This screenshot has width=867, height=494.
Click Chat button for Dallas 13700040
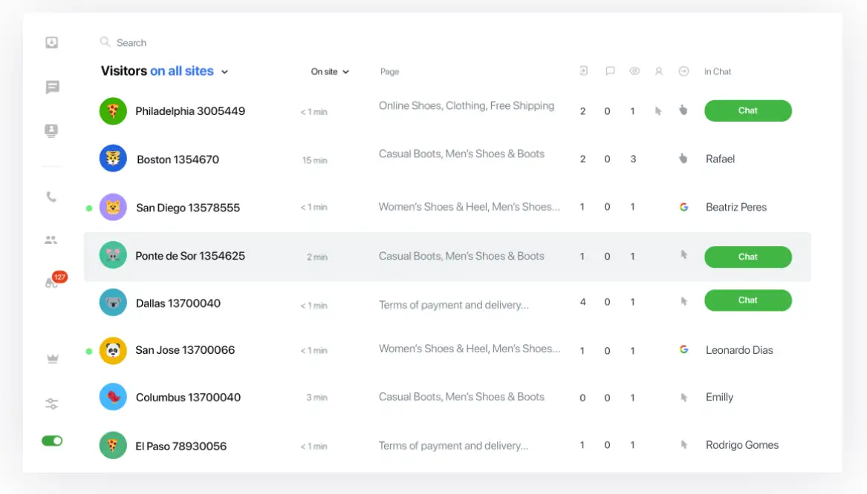[747, 300]
